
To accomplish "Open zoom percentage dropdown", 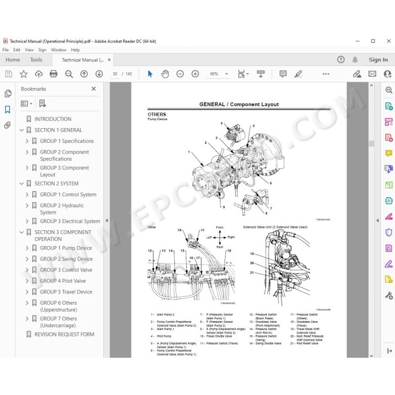I will pos(226,74).
